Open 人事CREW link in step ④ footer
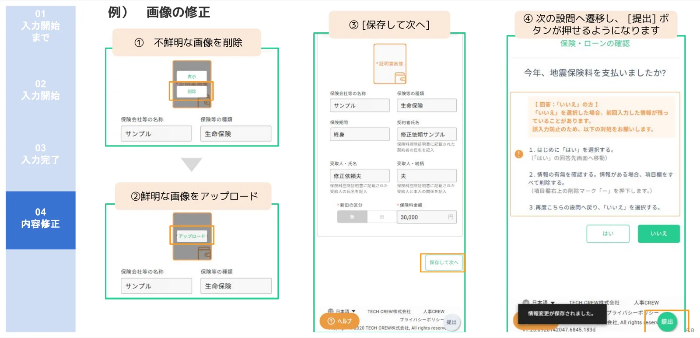This screenshot has width=700, height=338. coord(646,303)
